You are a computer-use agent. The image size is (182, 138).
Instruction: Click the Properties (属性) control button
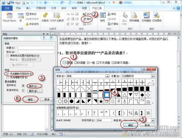click(x=87, y=19)
